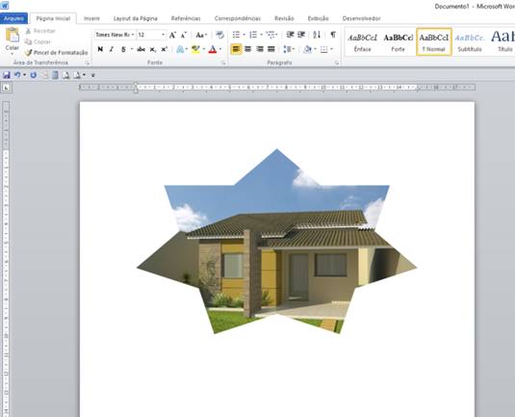Open the Fonte dialog launcher
Image resolution: width=515 pixels, height=417 pixels.
coord(223,63)
